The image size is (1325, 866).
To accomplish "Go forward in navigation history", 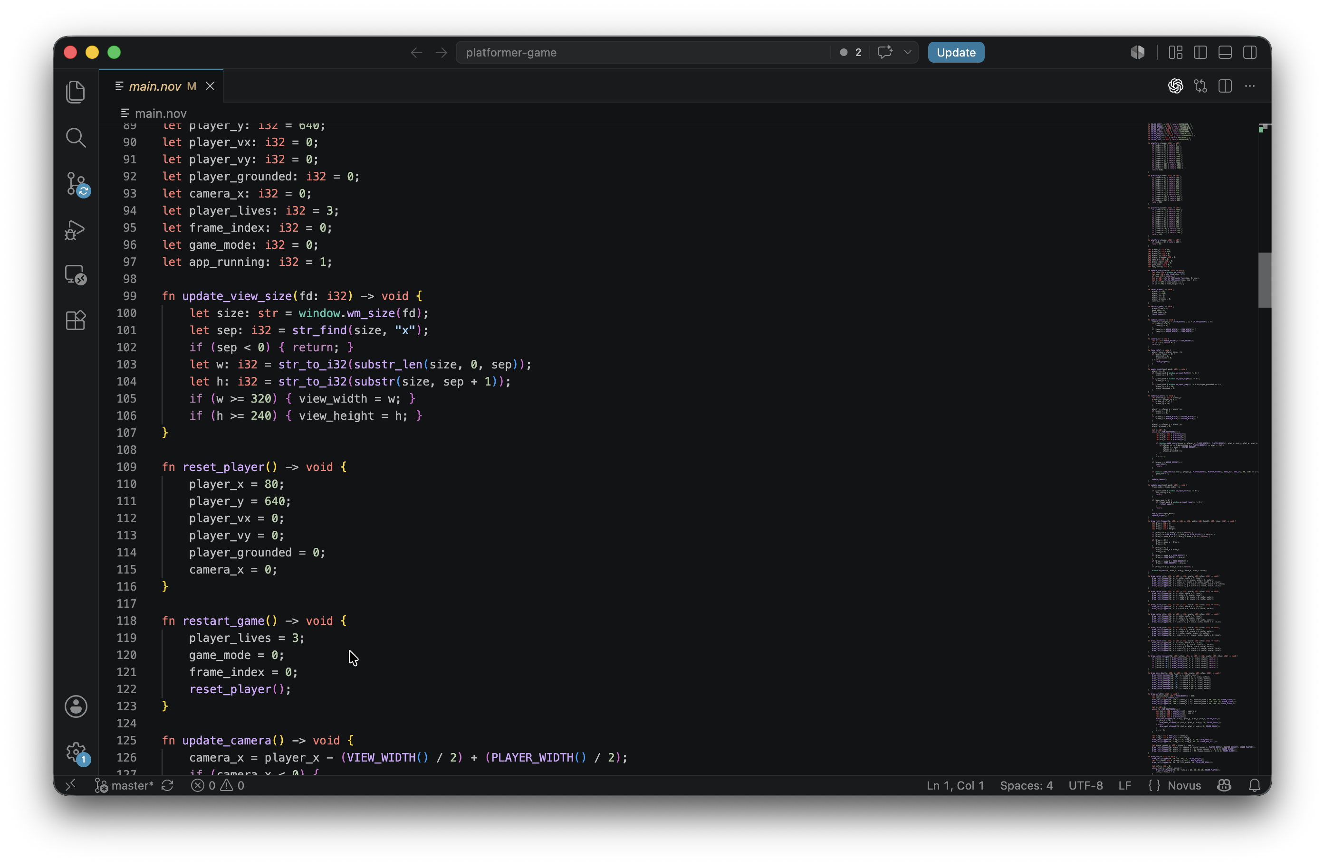I will (442, 52).
